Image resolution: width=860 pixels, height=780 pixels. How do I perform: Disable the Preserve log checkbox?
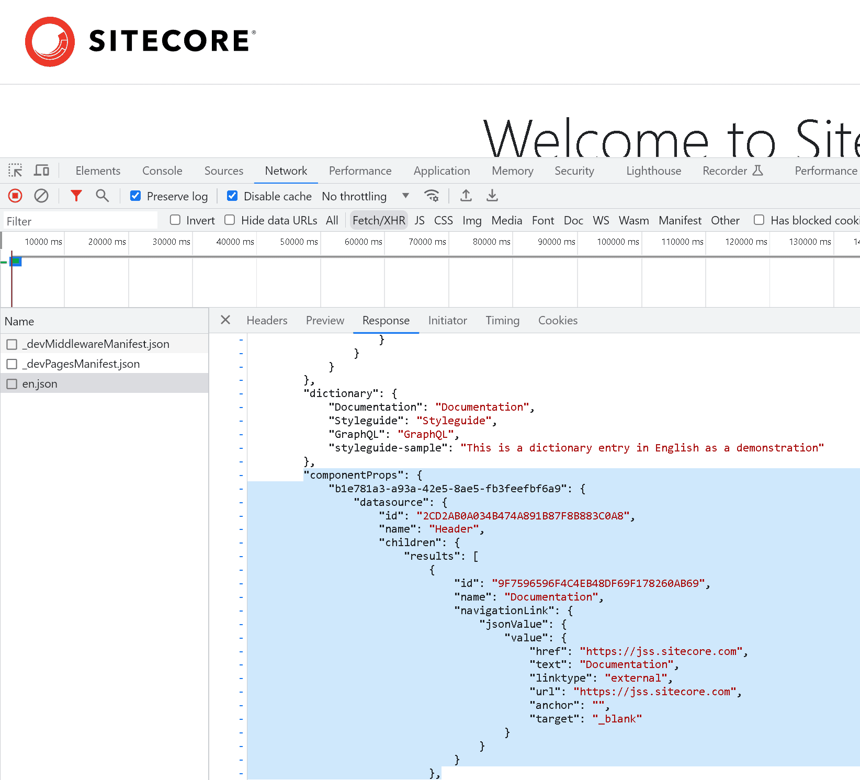tap(135, 196)
